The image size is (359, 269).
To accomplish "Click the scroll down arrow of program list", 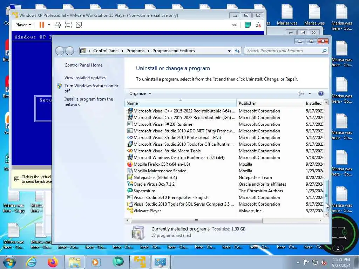I will tap(326, 214).
